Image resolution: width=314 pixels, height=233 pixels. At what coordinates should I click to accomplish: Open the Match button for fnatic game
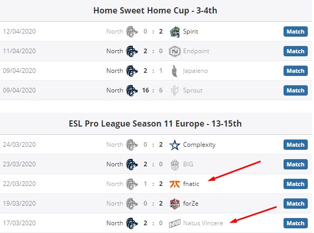(x=295, y=184)
